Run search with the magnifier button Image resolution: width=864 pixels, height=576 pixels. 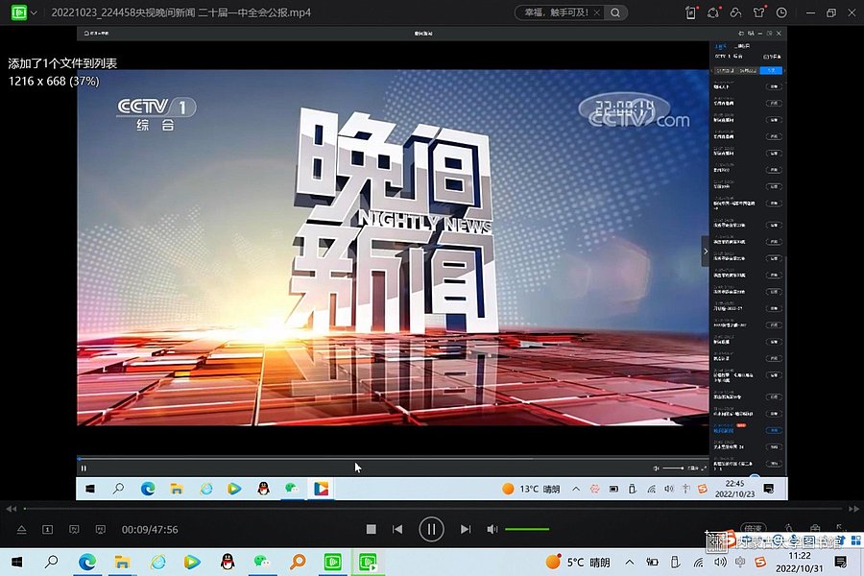click(x=615, y=12)
